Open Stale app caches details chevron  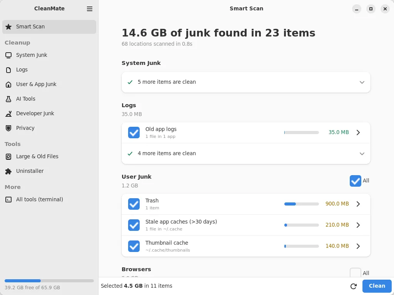[358, 225]
